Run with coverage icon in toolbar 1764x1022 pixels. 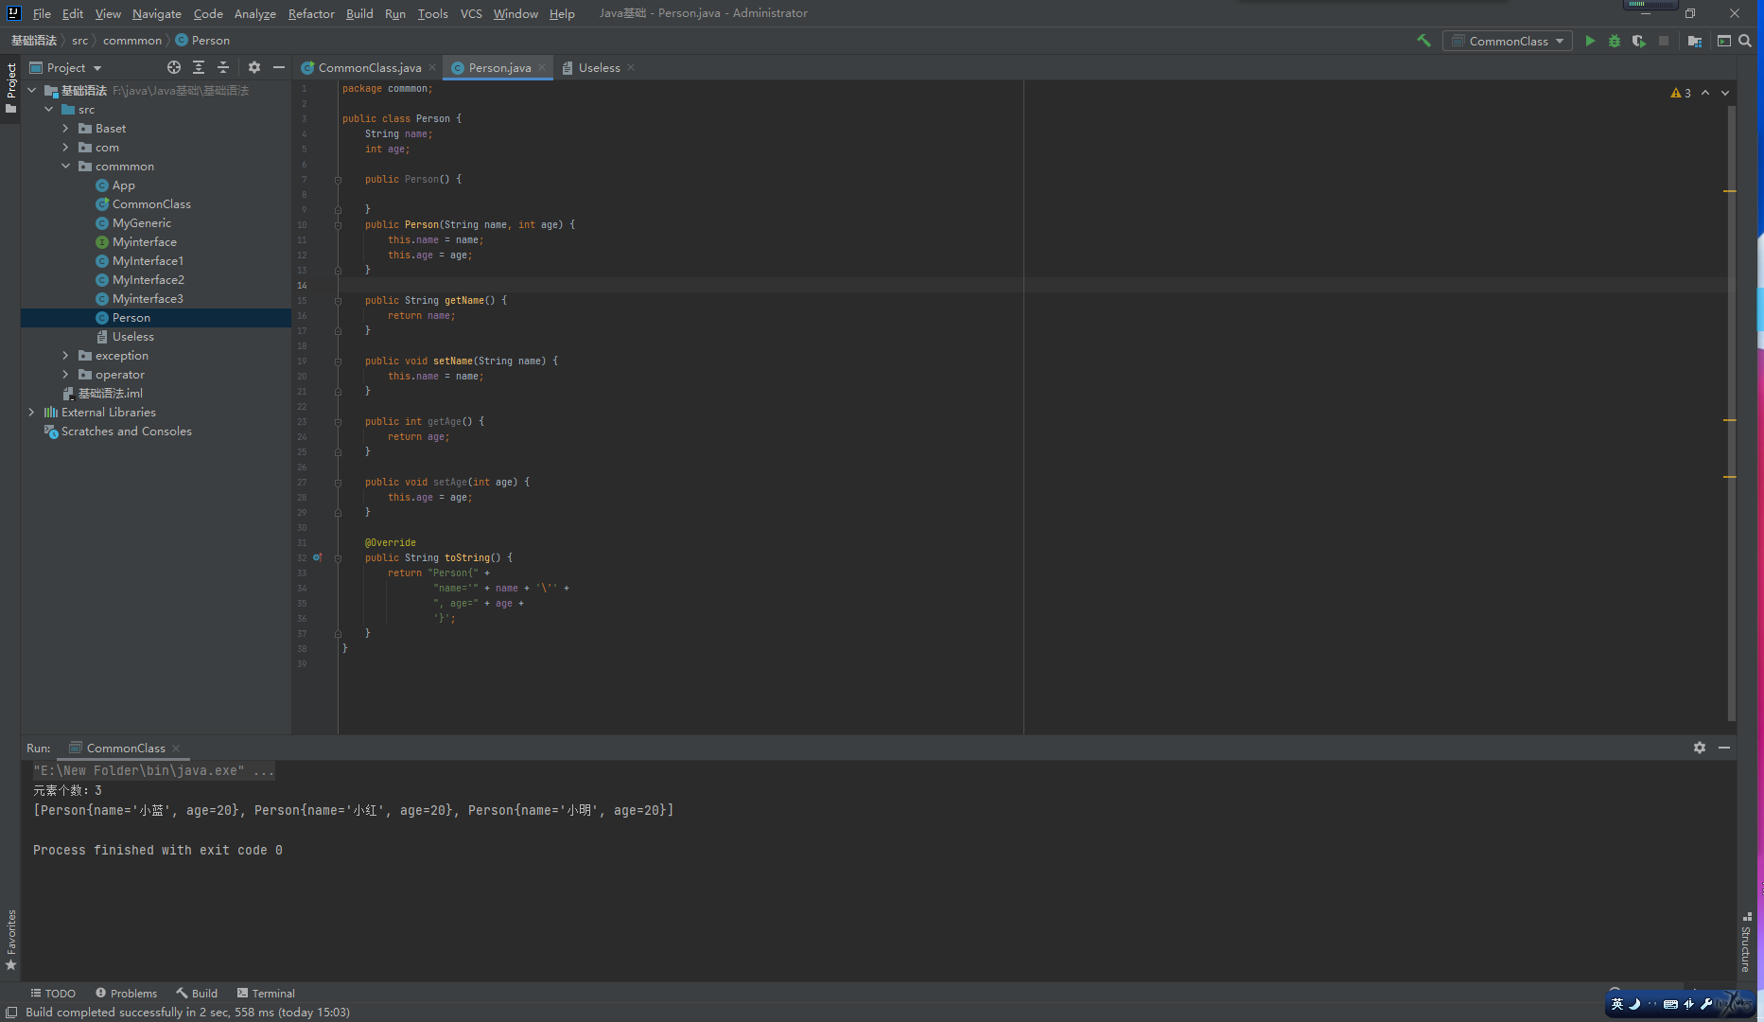point(1639,41)
